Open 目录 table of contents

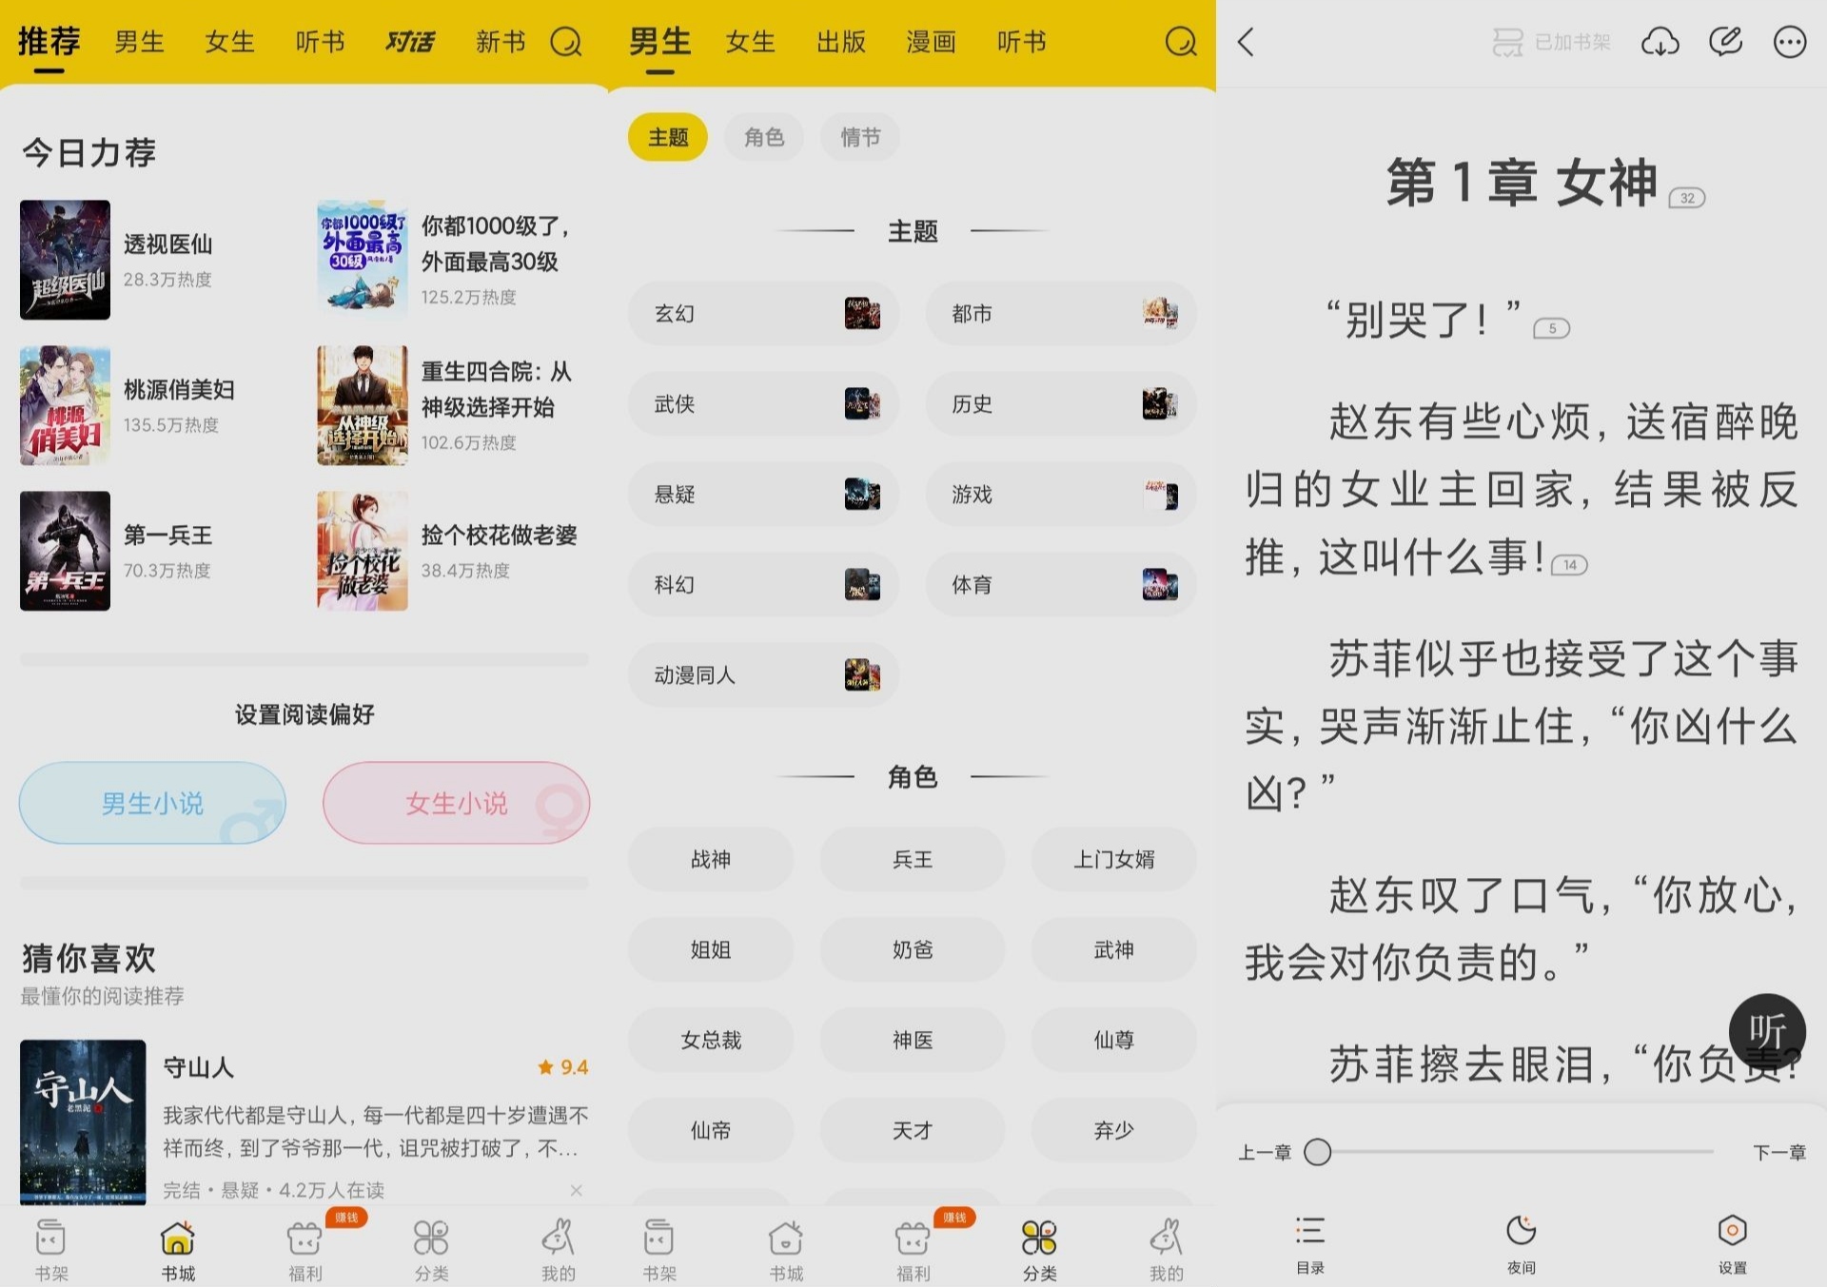coord(1310,1244)
